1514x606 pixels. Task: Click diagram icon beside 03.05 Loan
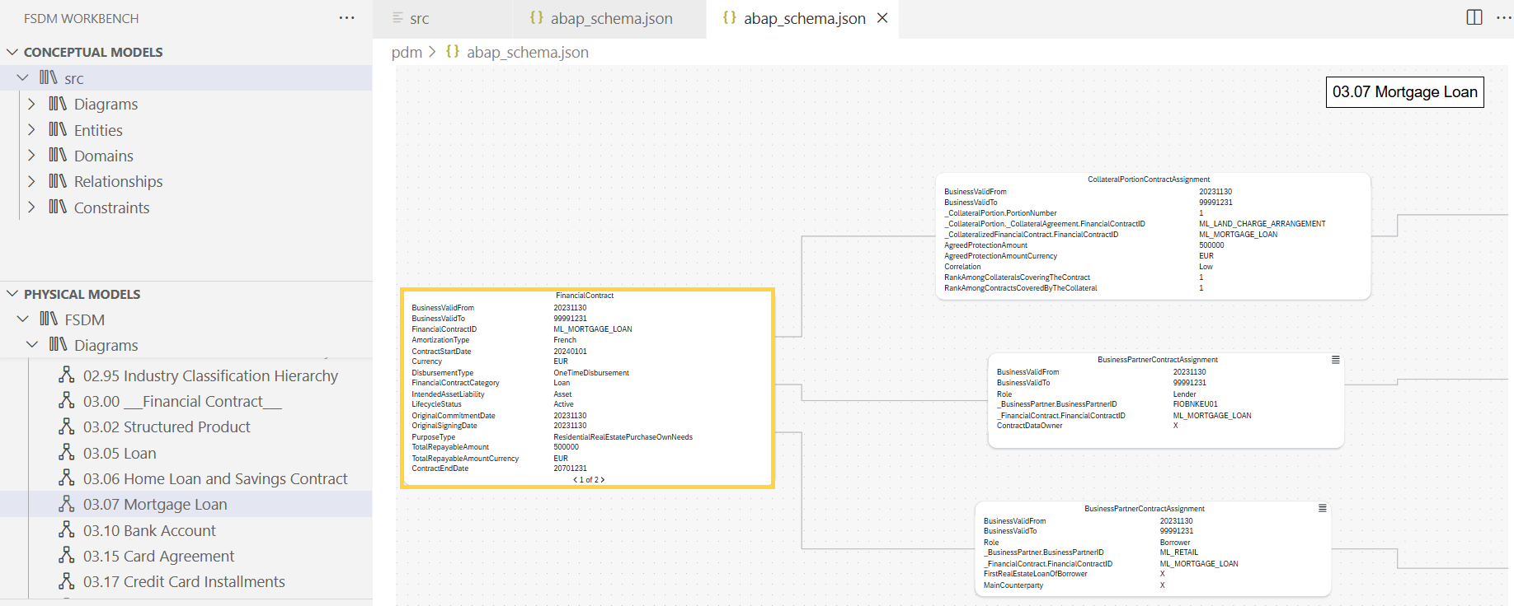(67, 453)
